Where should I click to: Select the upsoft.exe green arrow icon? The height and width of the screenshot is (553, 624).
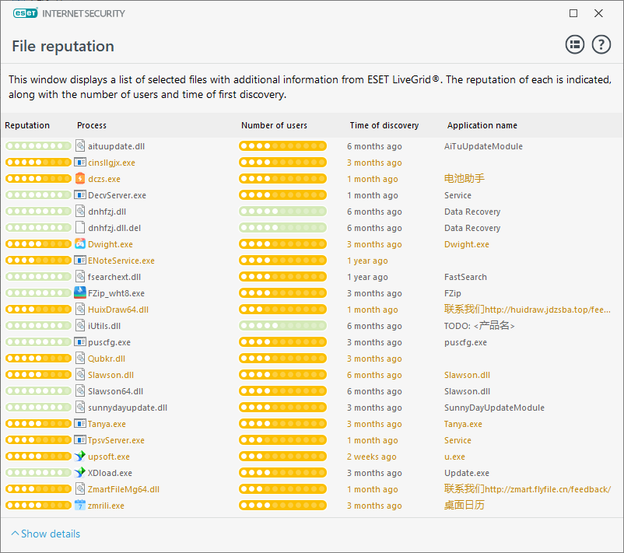point(80,456)
